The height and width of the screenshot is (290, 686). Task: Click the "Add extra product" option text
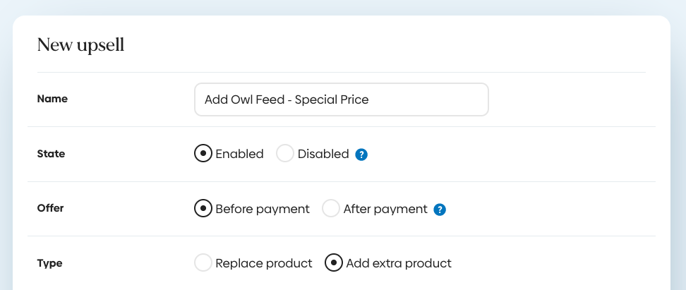coord(399,263)
